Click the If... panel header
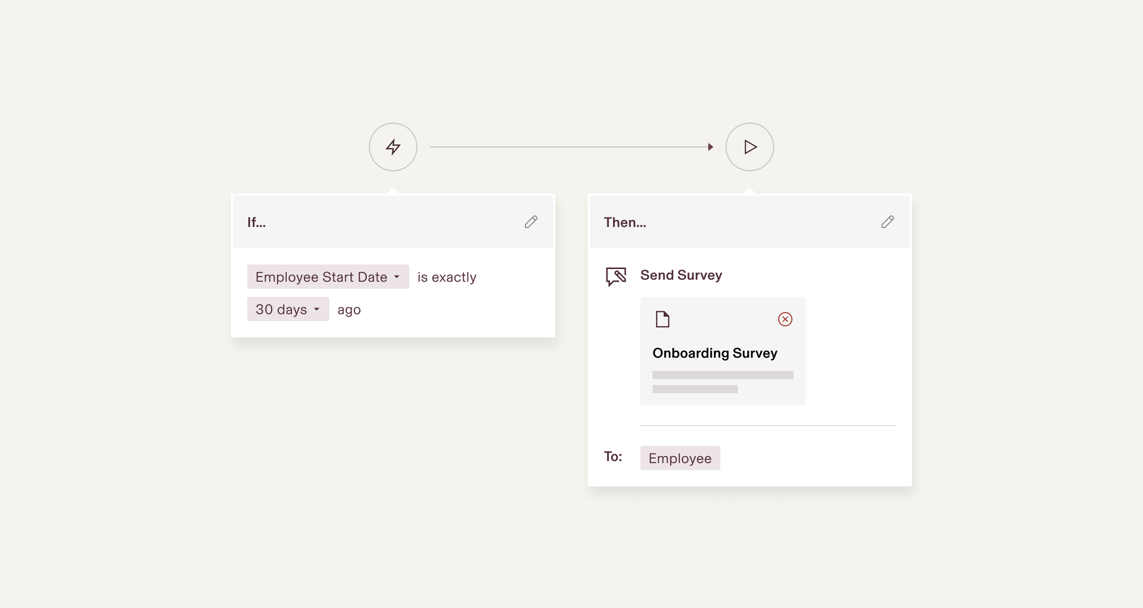Viewport: 1143px width, 608px height. [256, 222]
